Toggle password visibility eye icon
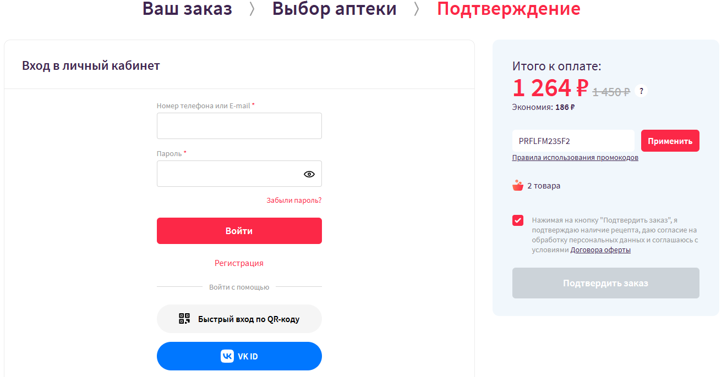This screenshot has width=727, height=377. pyautogui.click(x=309, y=174)
